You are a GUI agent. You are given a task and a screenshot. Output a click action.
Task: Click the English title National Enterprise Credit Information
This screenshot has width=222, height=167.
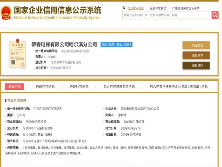pyautogui.click(x=57, y=18)
